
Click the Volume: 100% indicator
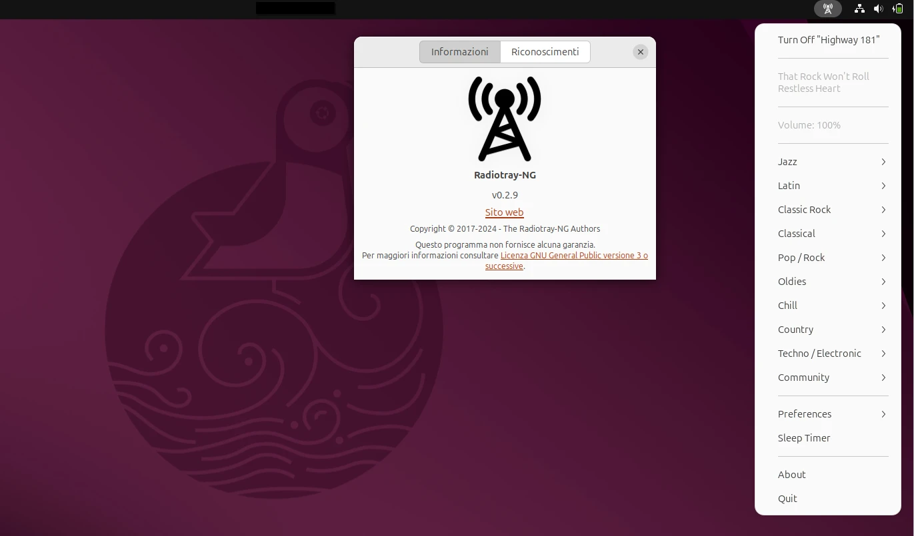click(809, 125)
